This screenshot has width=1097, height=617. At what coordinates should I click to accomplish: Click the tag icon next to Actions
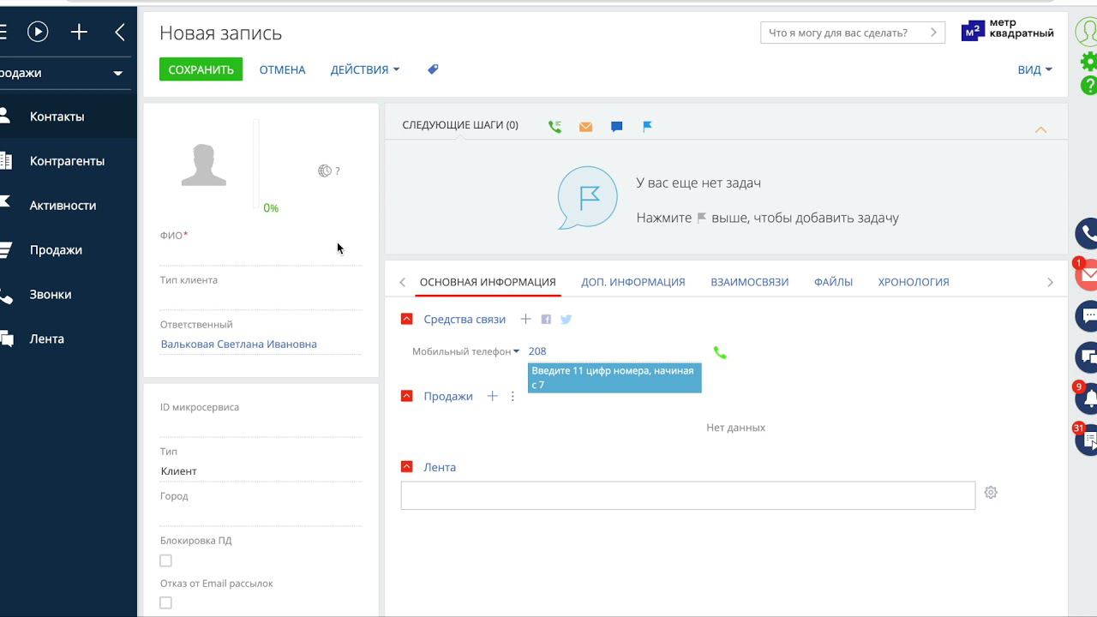click(x=433, y=69)
